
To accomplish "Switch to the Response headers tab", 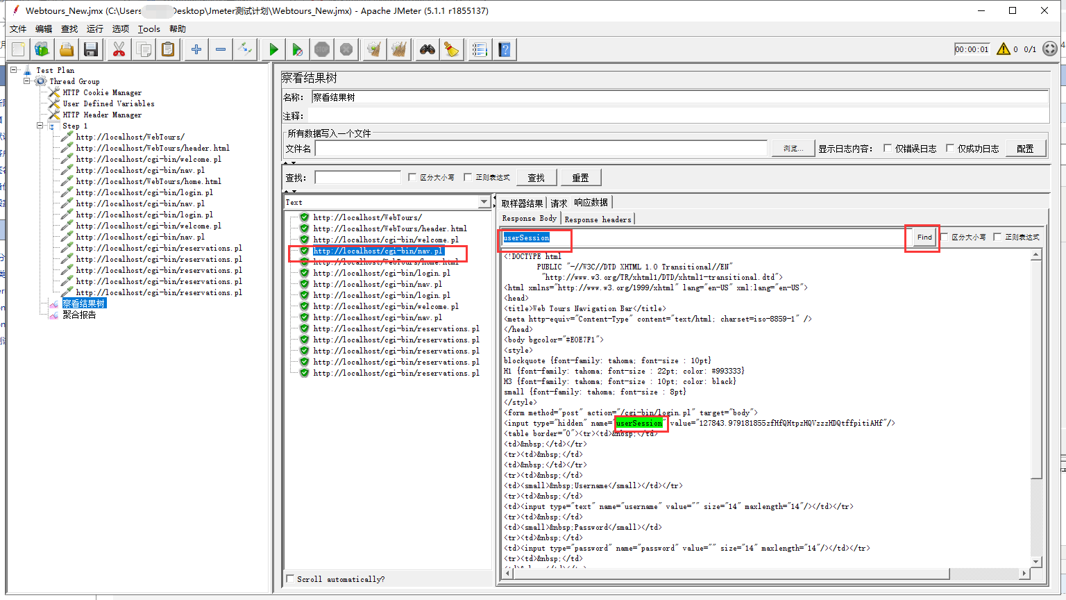I will point(598,219).
